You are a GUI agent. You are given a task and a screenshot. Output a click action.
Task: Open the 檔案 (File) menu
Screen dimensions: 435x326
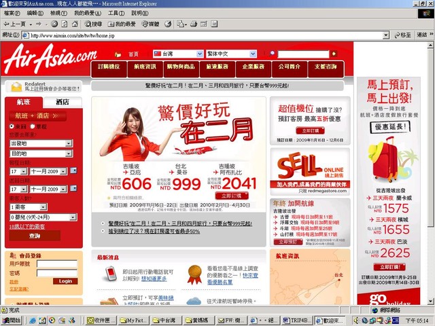[12, 13]
